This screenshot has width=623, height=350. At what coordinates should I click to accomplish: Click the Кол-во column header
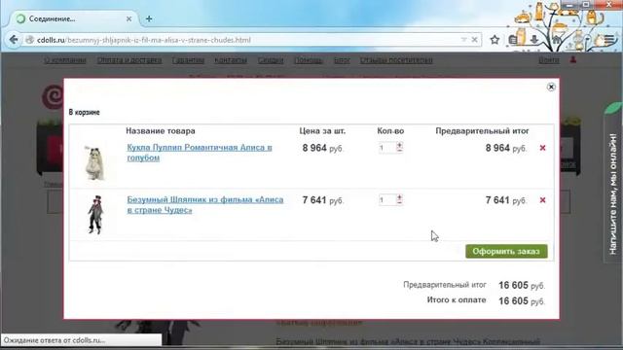(x=390, y=131)
